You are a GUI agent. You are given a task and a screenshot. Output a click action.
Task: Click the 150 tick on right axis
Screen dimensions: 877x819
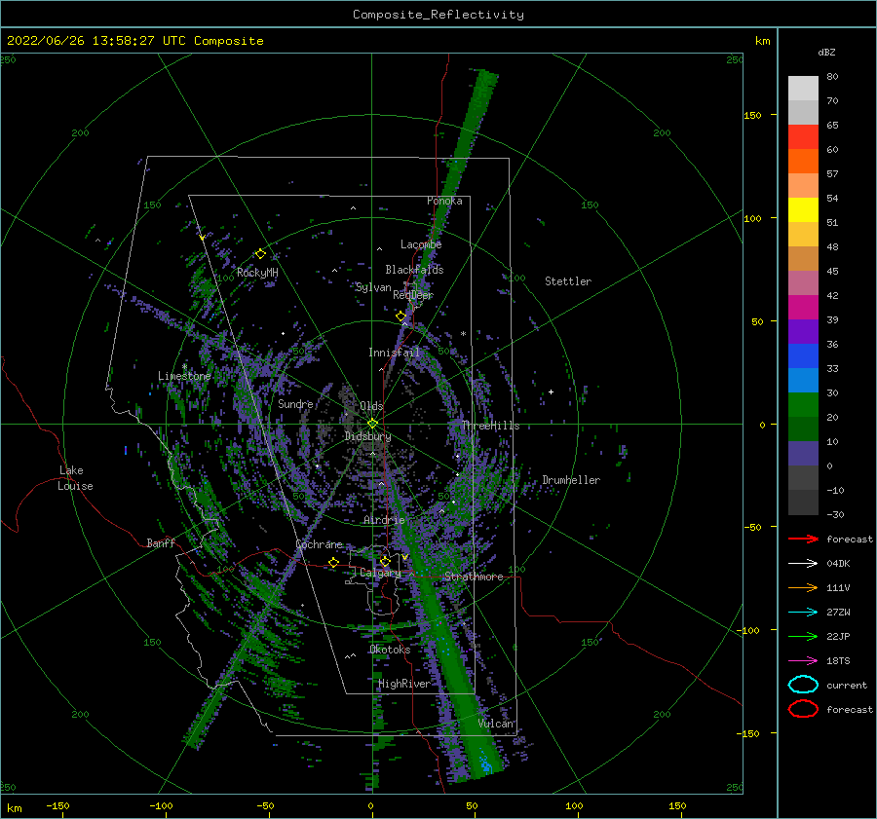coord(753,115)
